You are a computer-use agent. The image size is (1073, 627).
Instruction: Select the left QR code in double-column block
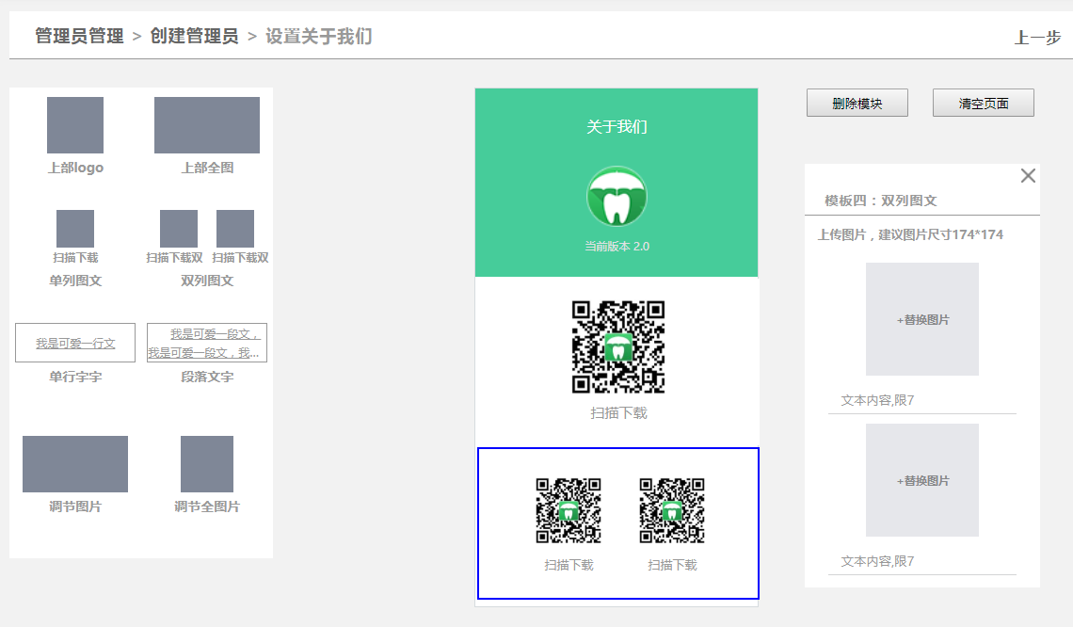pos(569,510)
